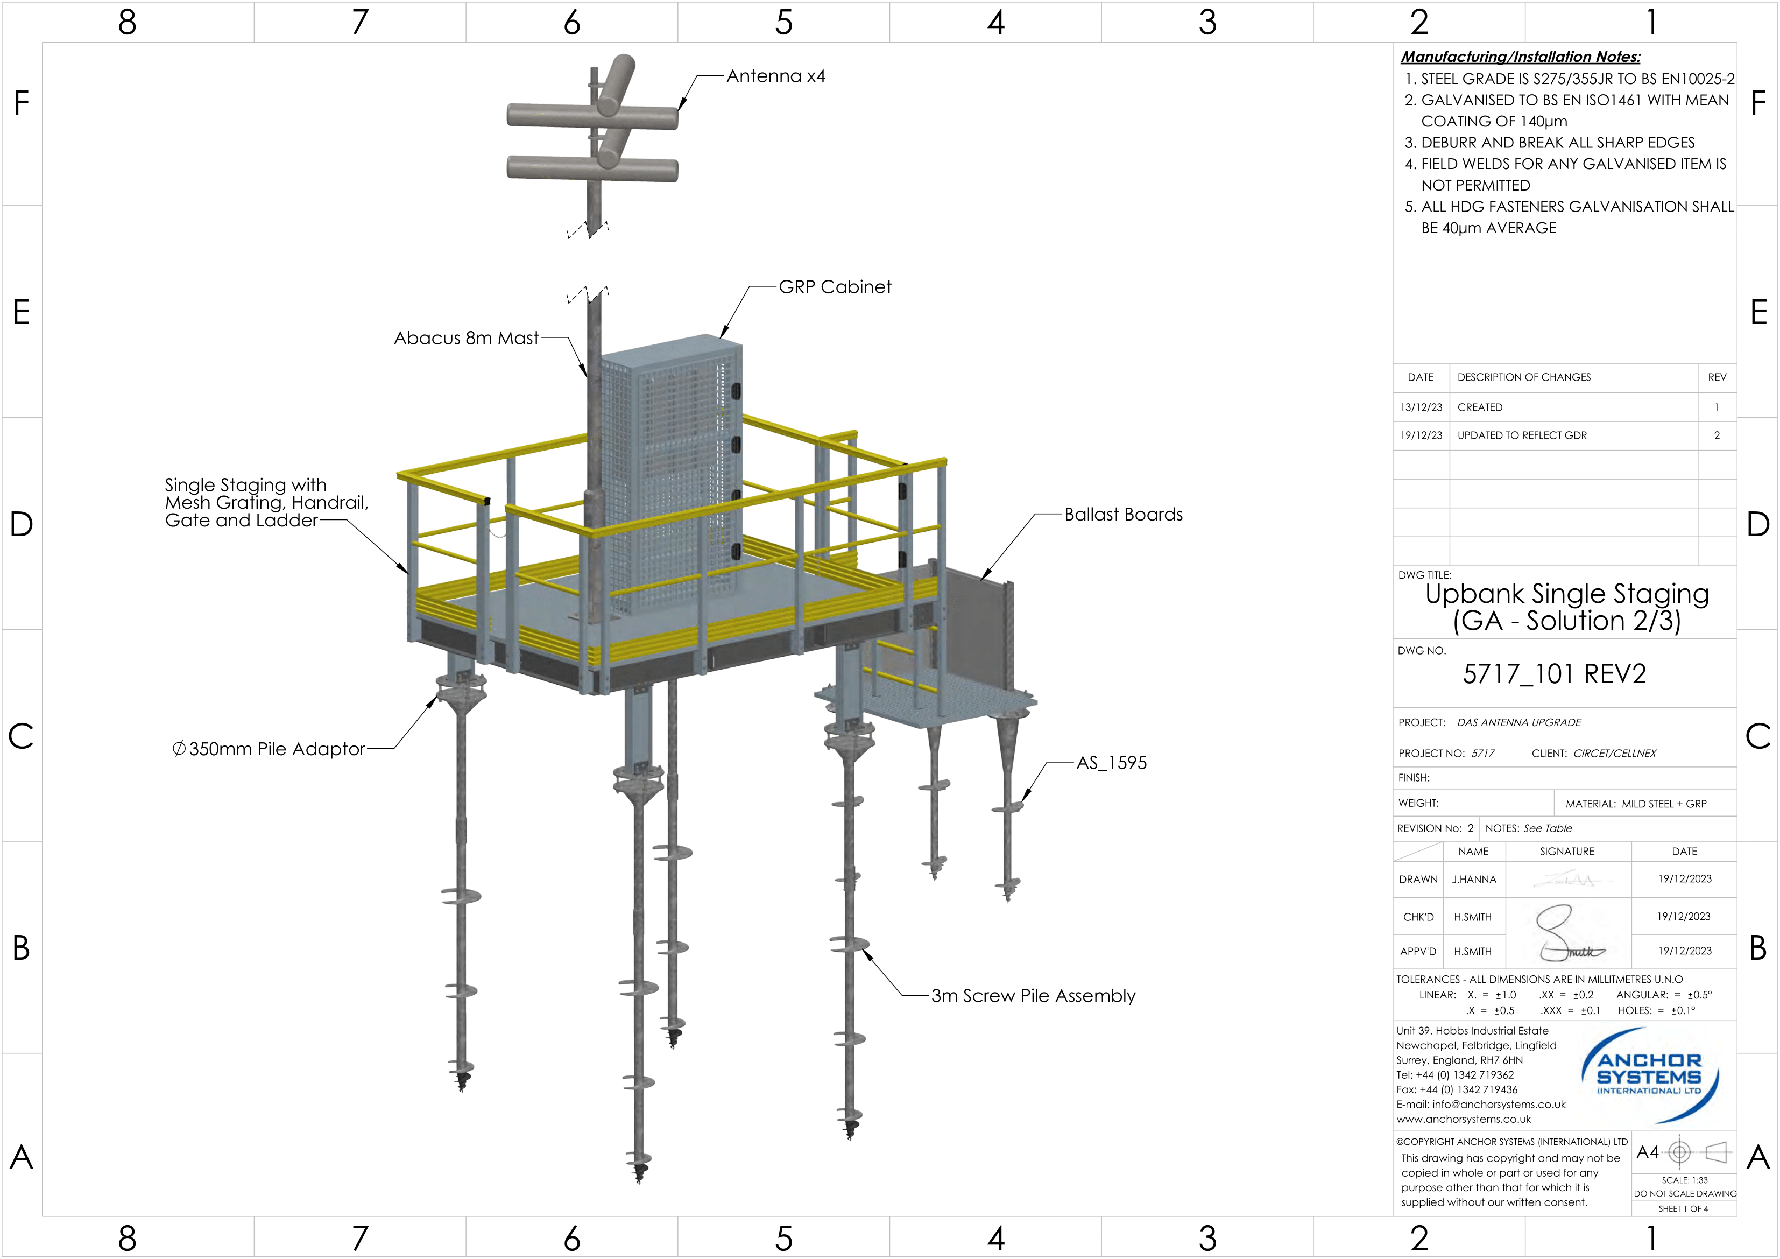
Task: Click the 'NOTES: See Table' field
Action: pyautogui.click(x=1528, y=828)
